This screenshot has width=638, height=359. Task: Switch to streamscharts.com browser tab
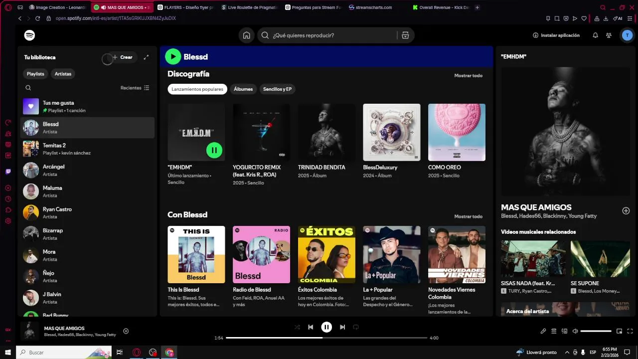pyautogui.click(x=377, y=7)
